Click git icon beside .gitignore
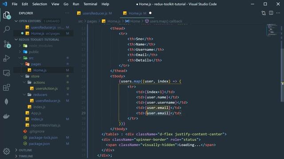This screenshot has height=159, width=284. click(25, 132)
